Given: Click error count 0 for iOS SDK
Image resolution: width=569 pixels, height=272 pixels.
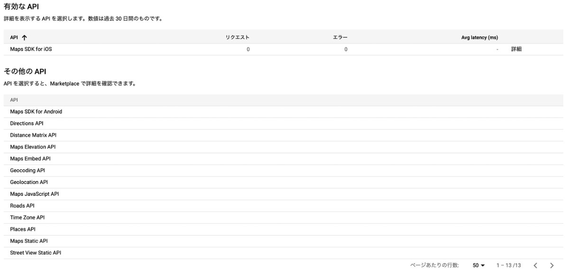Looking at the screenshot, I should [x=346, y=49].
